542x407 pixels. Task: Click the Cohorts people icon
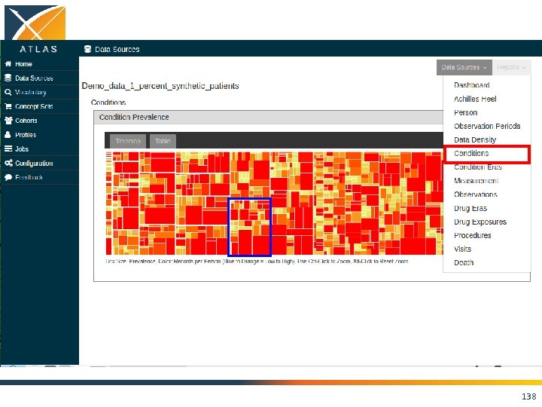(8, 121)
